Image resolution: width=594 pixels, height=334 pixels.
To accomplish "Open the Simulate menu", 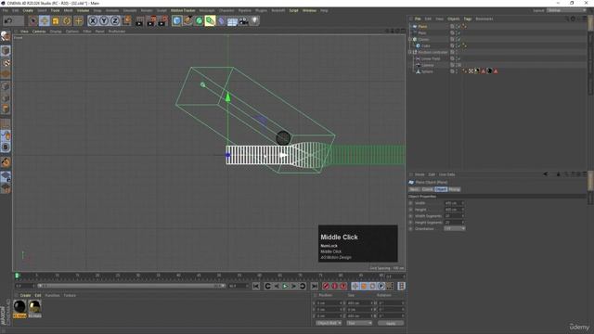I will [x=130, y=10].
